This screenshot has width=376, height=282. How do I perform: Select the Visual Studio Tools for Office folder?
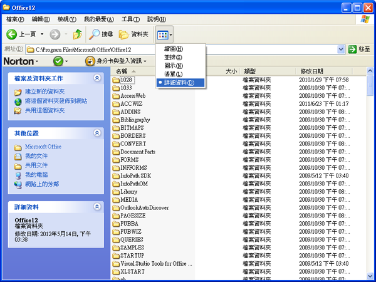click(x=156, y=264)
